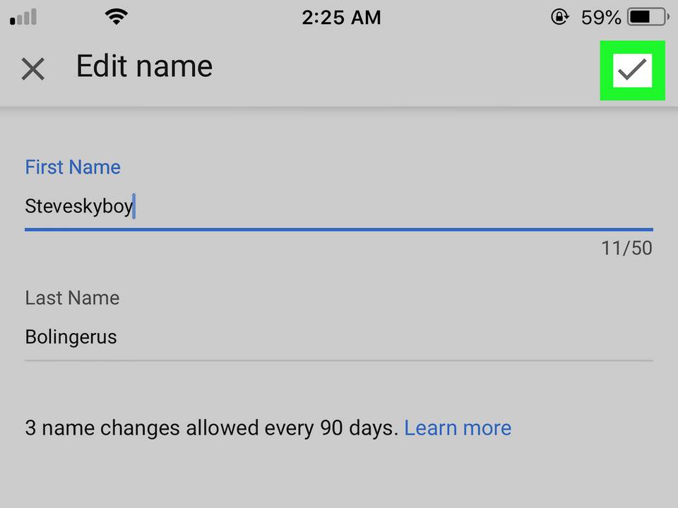
Task: Tap the rotation lock icon
Action: click(x=559, y=17)
